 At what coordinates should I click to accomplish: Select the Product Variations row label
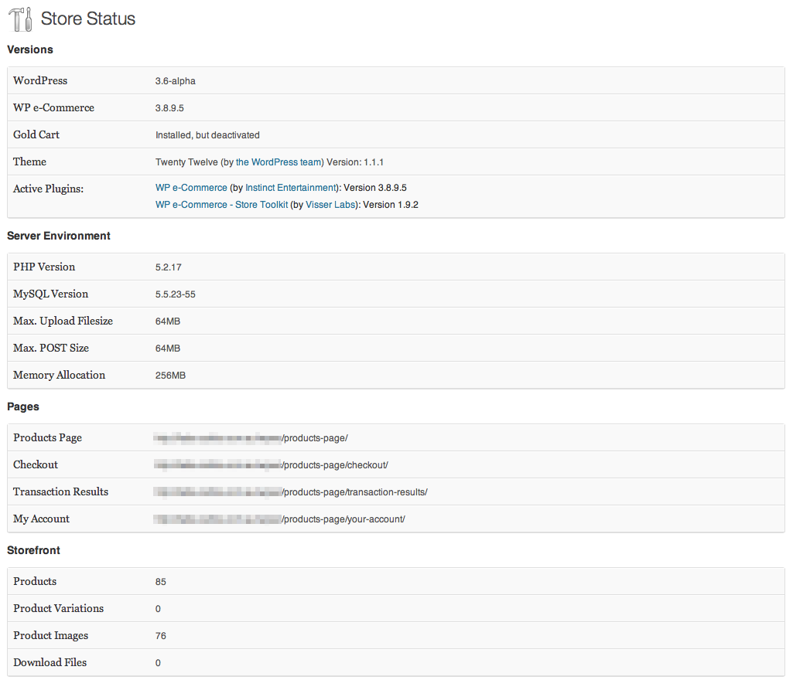pyautogui.click(x=58, y=608)
